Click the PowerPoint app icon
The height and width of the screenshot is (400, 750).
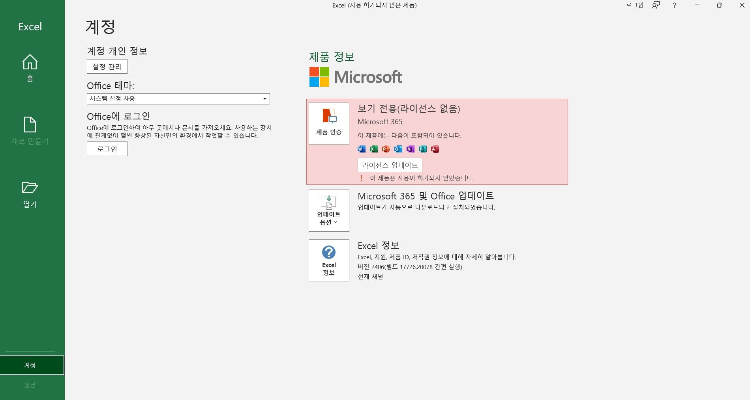point(386,149)
